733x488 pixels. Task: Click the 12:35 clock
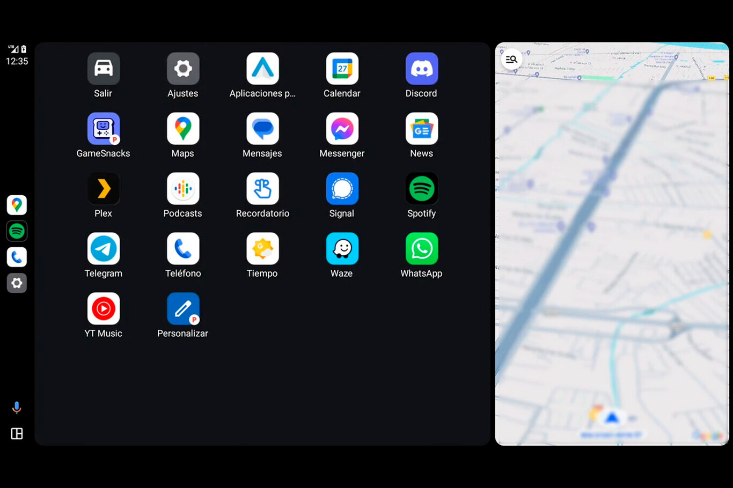click(17, 61)
